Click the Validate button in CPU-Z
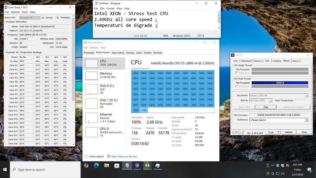The image size is (316, 178). coord(289,132)
